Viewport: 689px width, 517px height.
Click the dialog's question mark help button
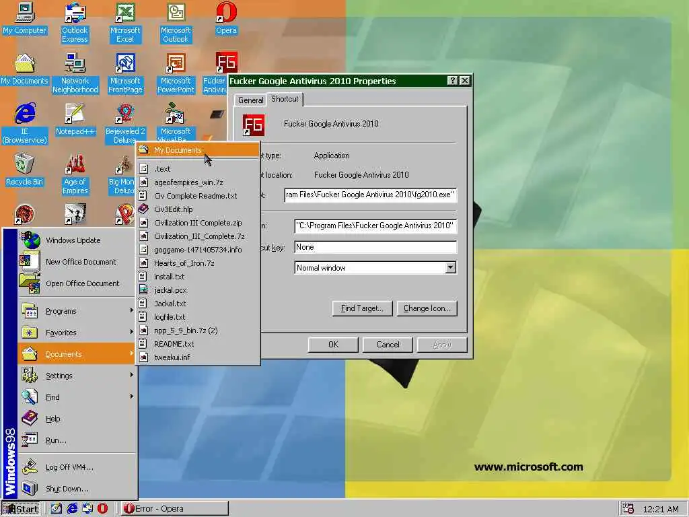pos(452,81)
